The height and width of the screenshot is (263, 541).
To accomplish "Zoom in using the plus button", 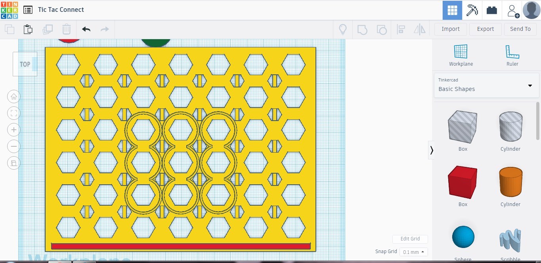I will pos(13,129).
